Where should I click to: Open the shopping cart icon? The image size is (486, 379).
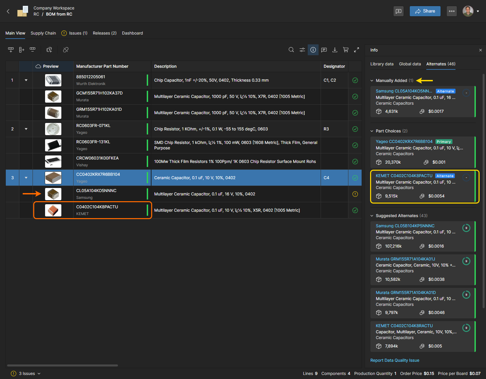(346, 50)
